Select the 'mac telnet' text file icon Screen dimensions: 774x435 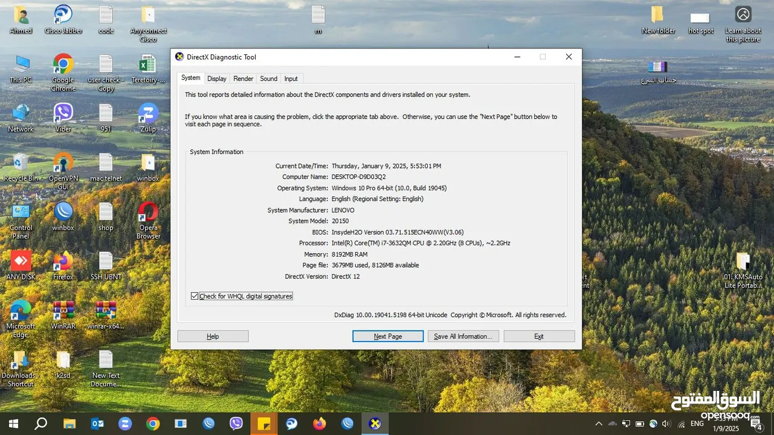106,167
